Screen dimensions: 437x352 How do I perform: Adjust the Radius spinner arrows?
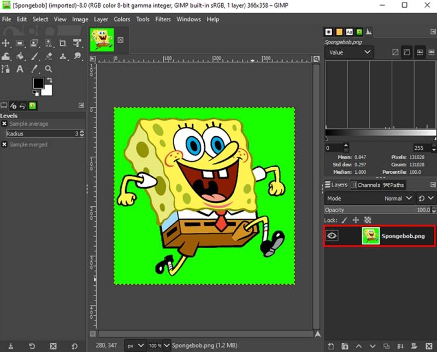(x=82, y=133)
